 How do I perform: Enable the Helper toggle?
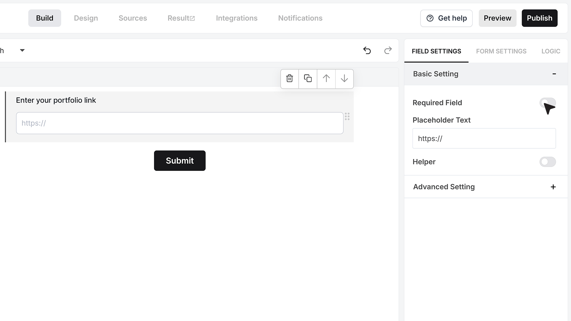pyautogui.click(x=548, y=162)
